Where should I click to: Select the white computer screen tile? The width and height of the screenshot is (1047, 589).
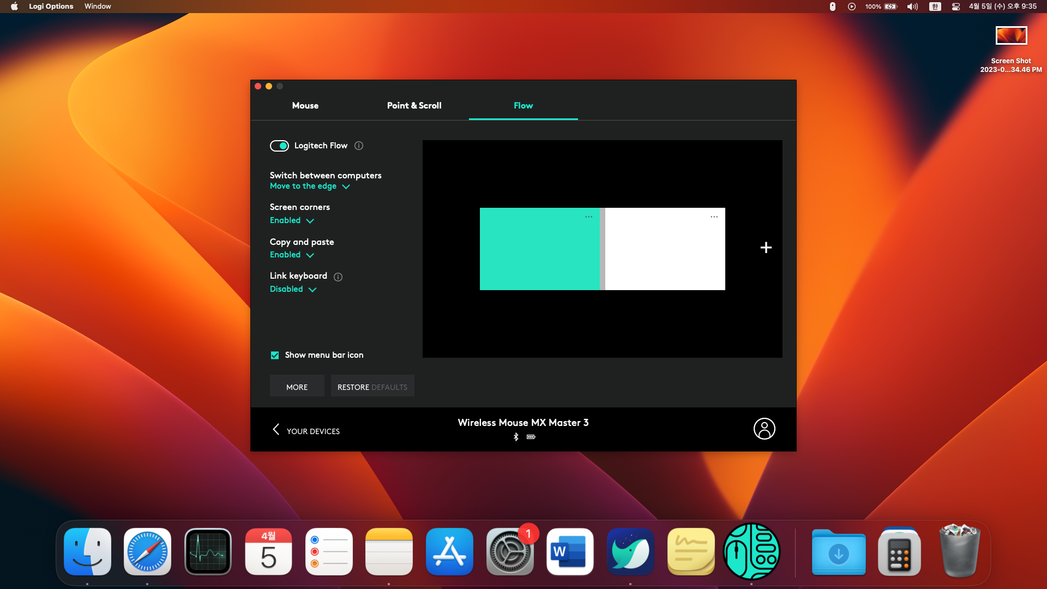point(665,249)
